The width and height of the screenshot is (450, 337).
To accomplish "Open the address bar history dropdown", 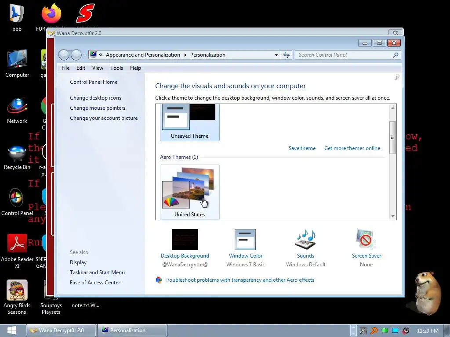I will (x=276, y=55).
